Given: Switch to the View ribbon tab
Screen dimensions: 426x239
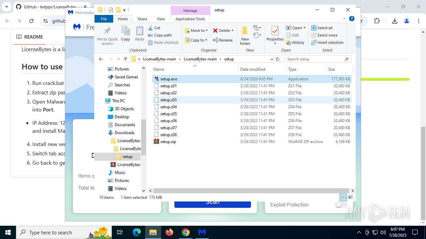Looking at the screenshot, I should pos(161,19).
